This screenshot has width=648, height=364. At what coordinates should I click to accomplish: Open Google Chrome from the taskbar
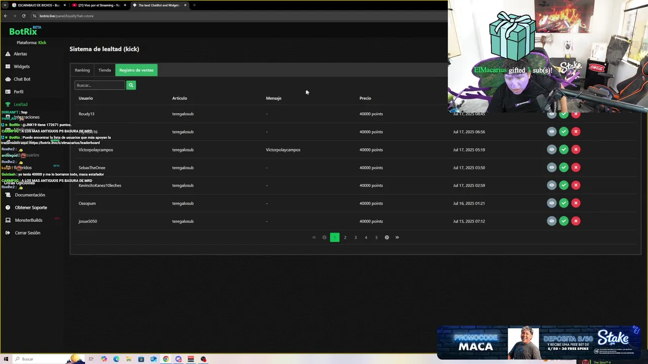click(x=166, y=359)
